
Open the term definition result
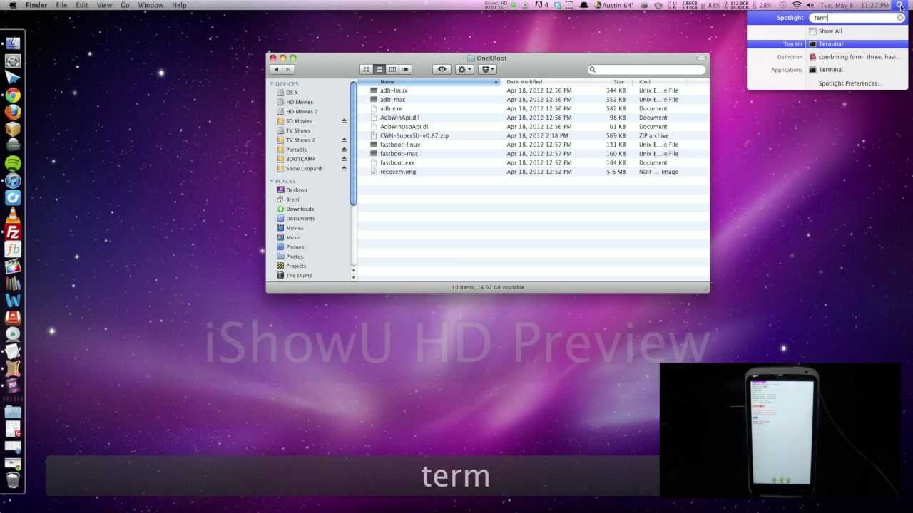click(859, 57)
